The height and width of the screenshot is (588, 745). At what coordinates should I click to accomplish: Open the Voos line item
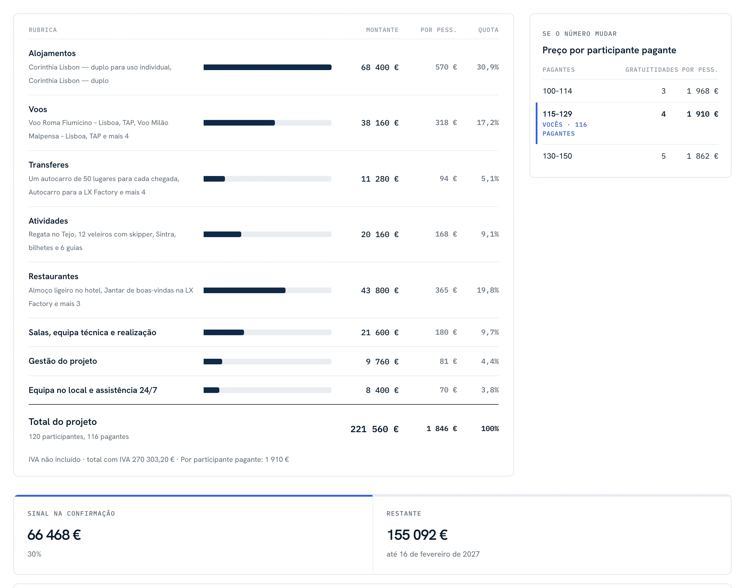tap(263, 123)
